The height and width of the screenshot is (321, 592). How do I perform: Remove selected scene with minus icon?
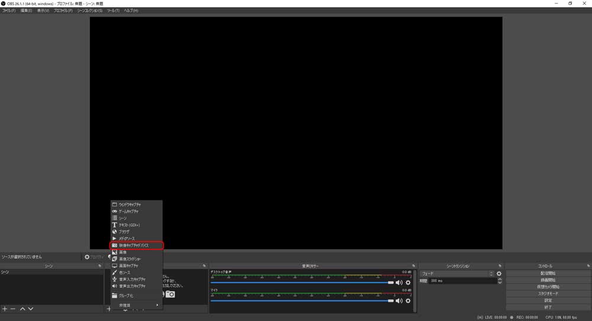click(x=13, y=309)
